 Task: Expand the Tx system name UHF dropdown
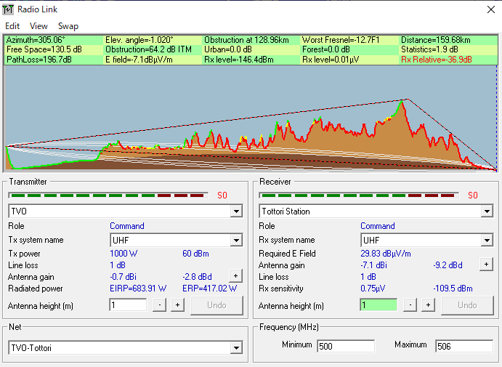pos(236,240)
